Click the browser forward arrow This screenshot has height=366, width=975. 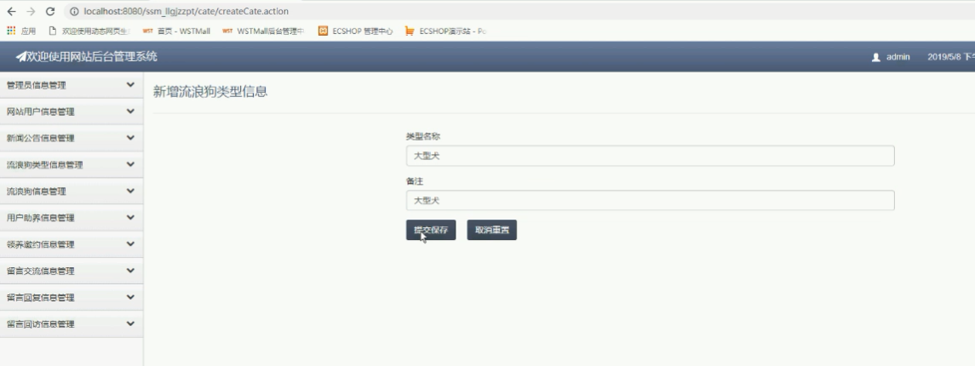pos(32,11)
